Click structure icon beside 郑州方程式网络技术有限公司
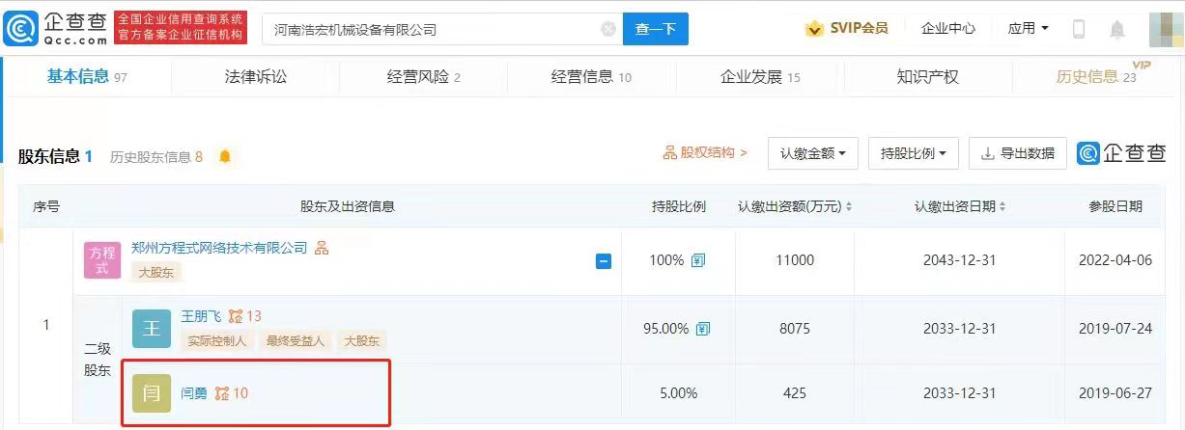Viewport: 1185px width, 430px height. 322,248
